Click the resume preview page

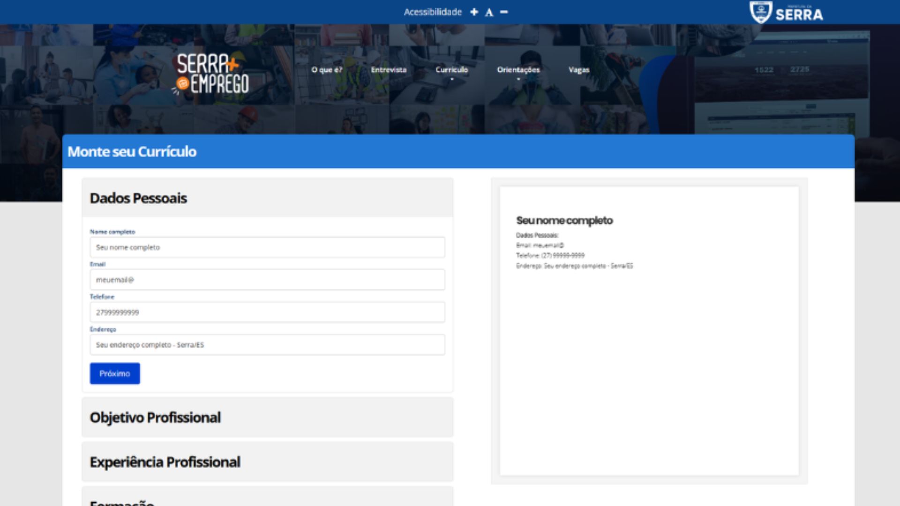point(649,356)
